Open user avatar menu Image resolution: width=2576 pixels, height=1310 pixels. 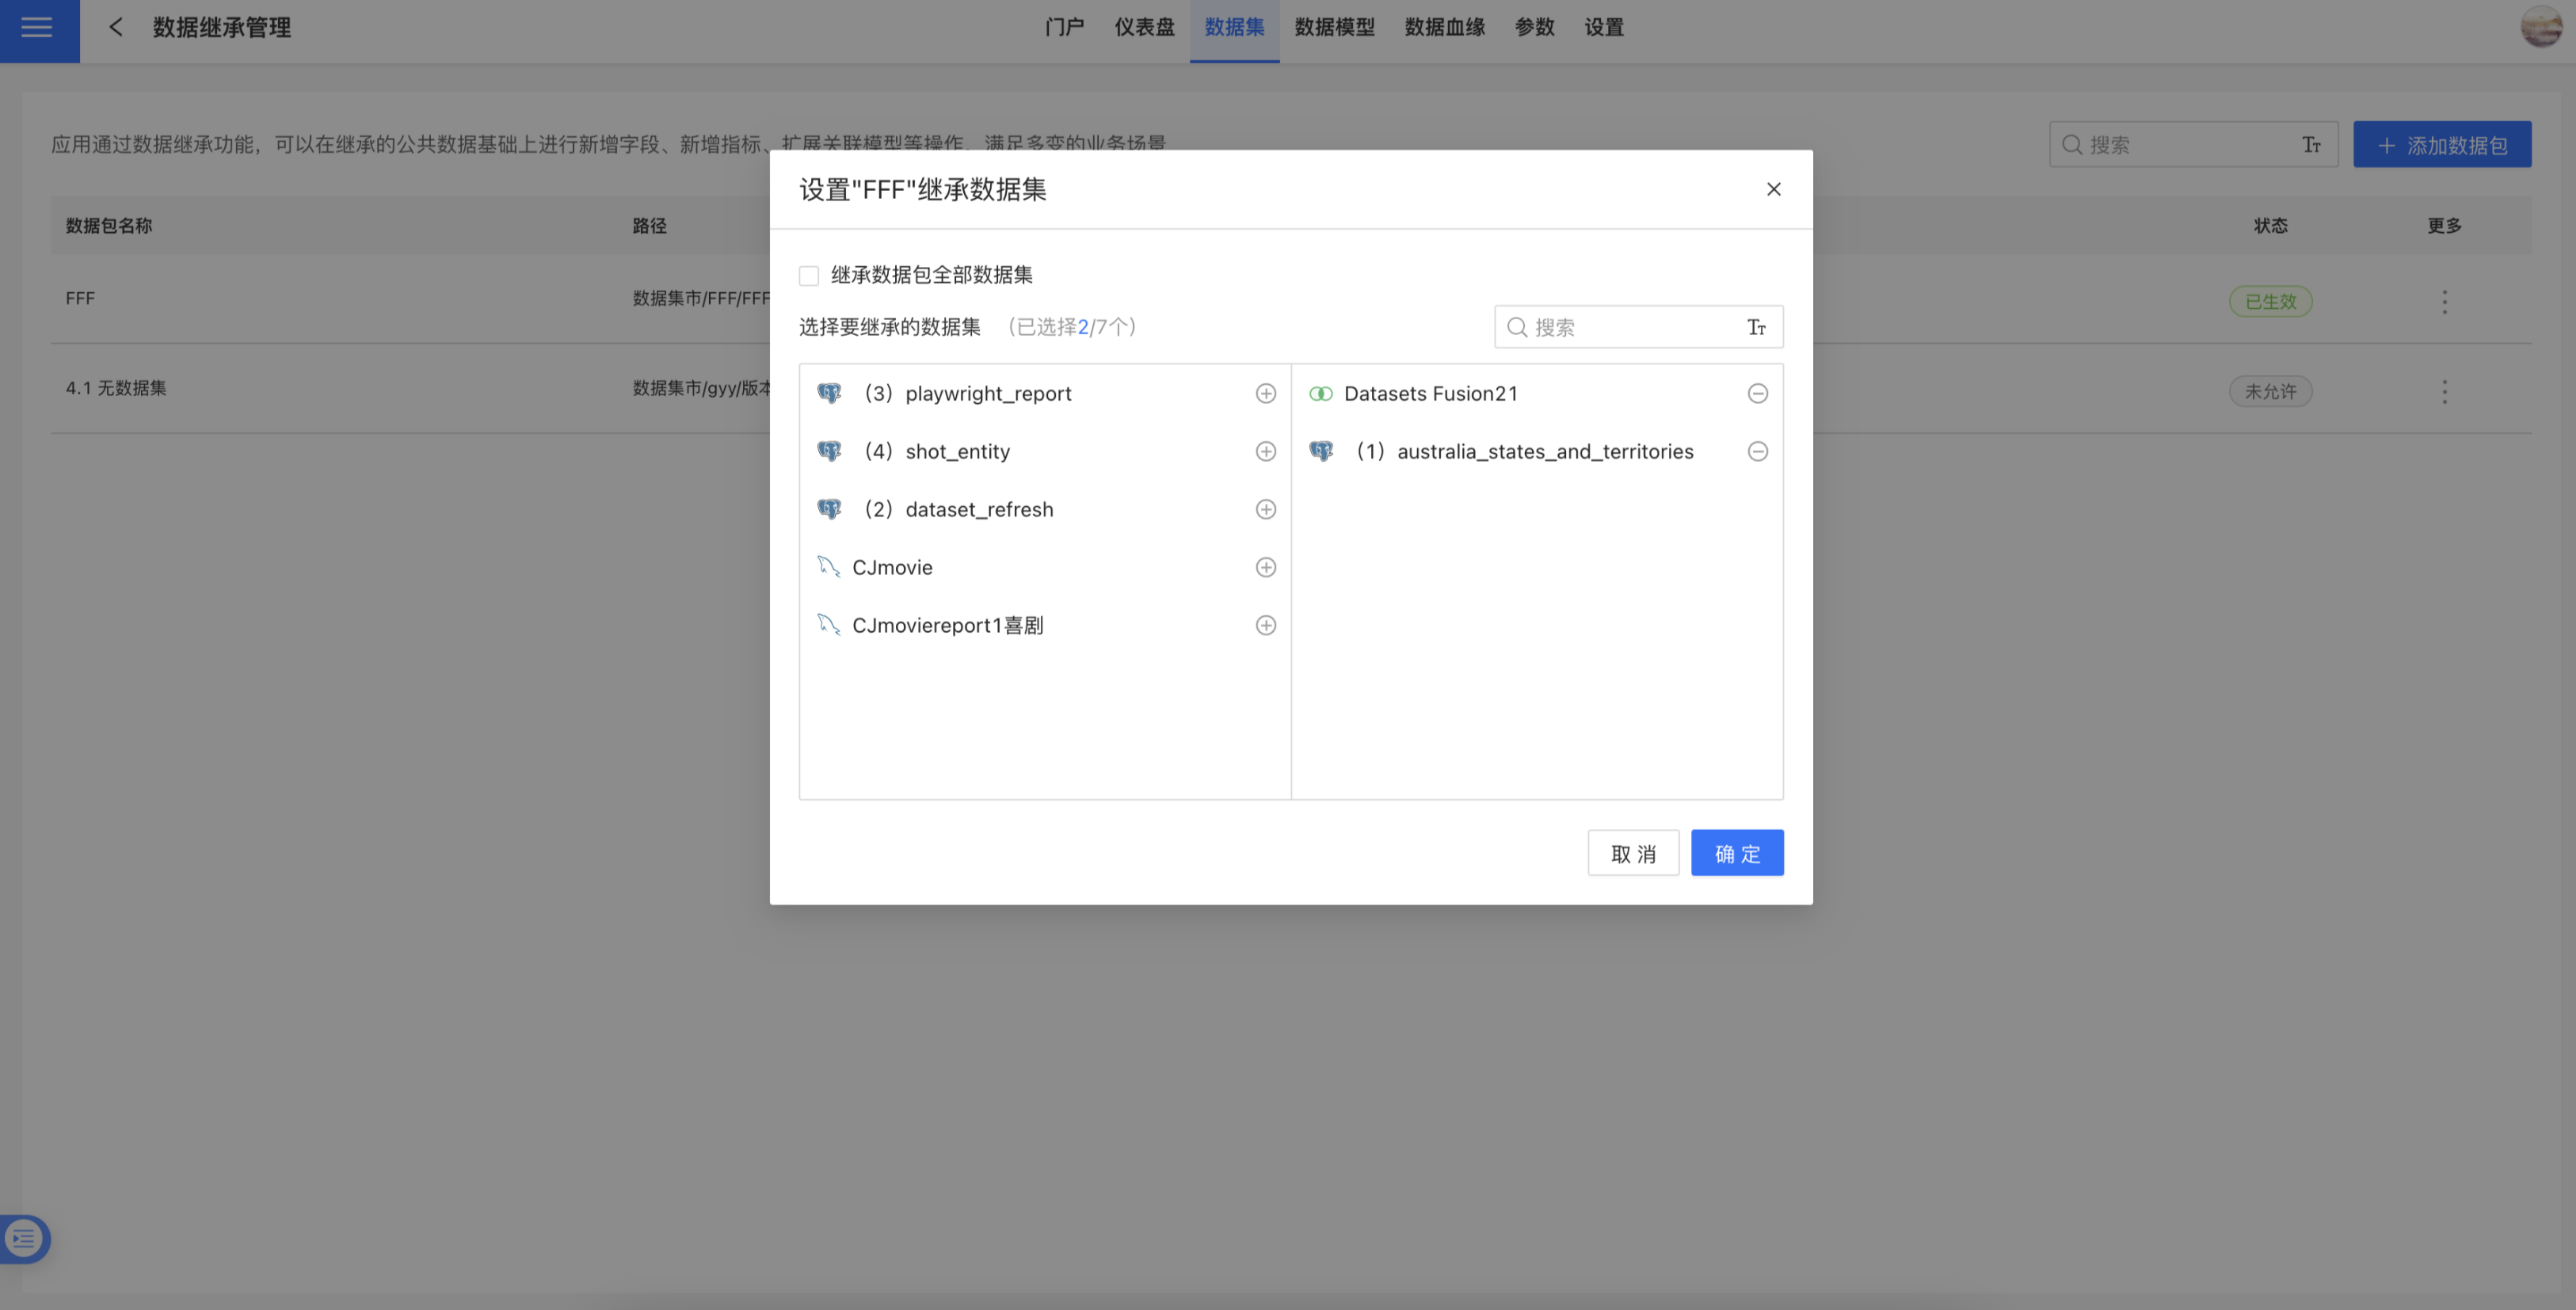[2540, 27]
